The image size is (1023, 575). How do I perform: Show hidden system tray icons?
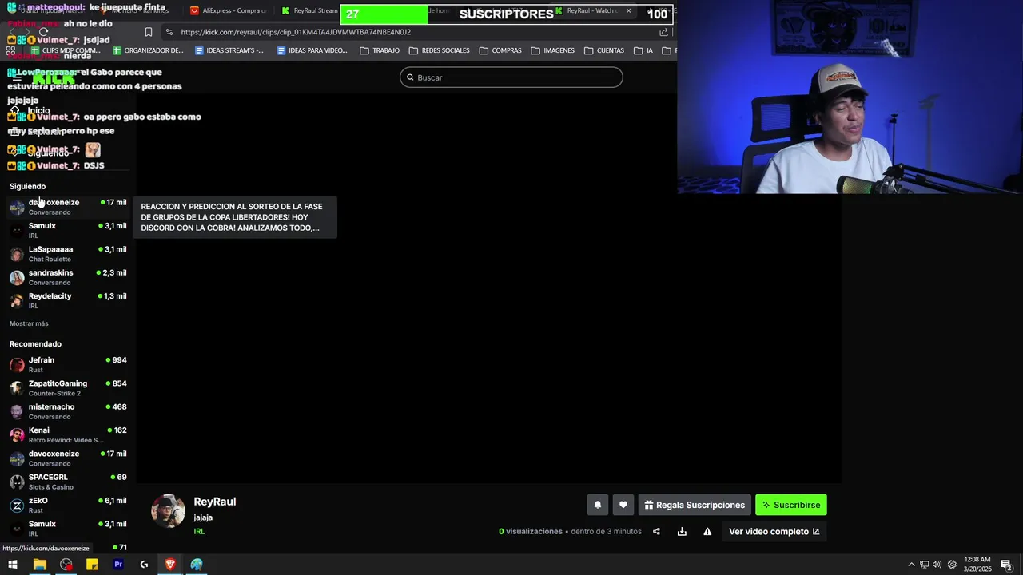pos(911,565)
